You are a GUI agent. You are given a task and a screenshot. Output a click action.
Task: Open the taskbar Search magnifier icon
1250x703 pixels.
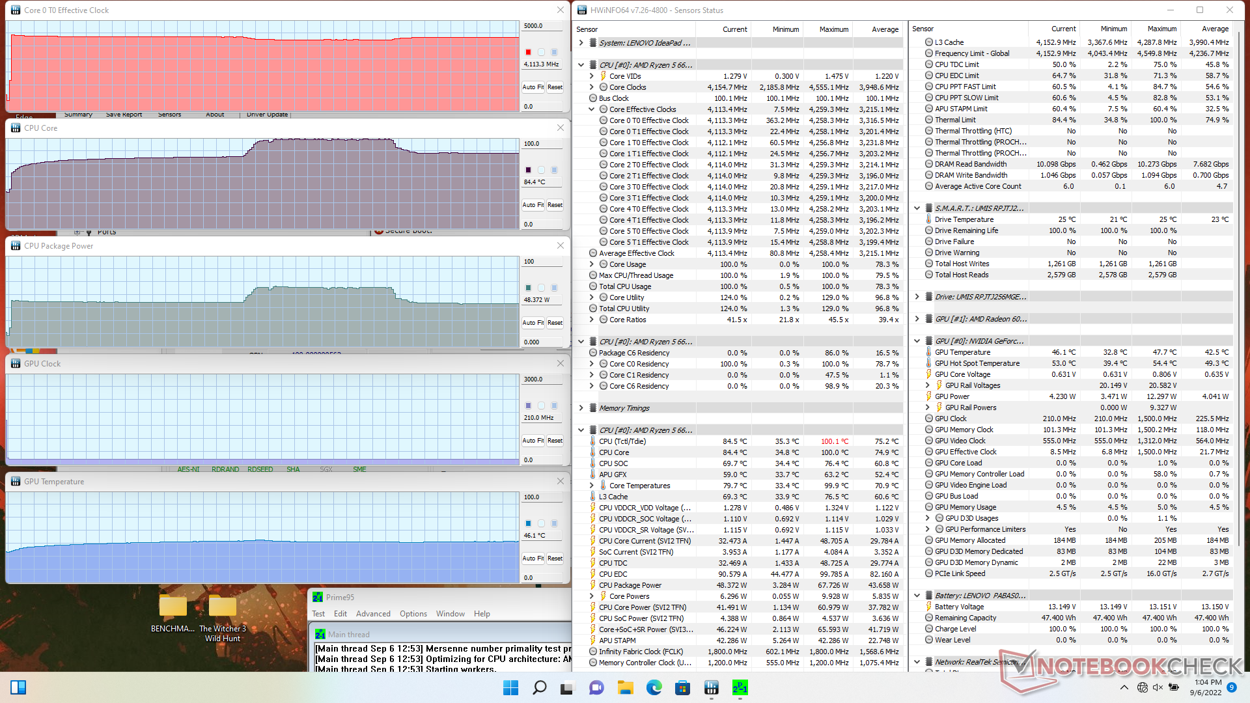(539, 687)
